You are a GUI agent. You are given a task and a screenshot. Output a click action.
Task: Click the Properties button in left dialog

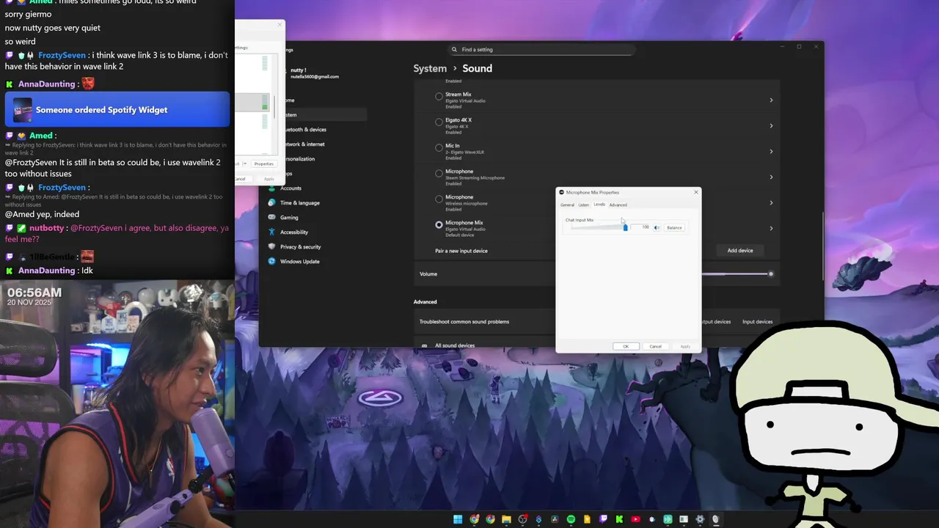click(264, 164)
